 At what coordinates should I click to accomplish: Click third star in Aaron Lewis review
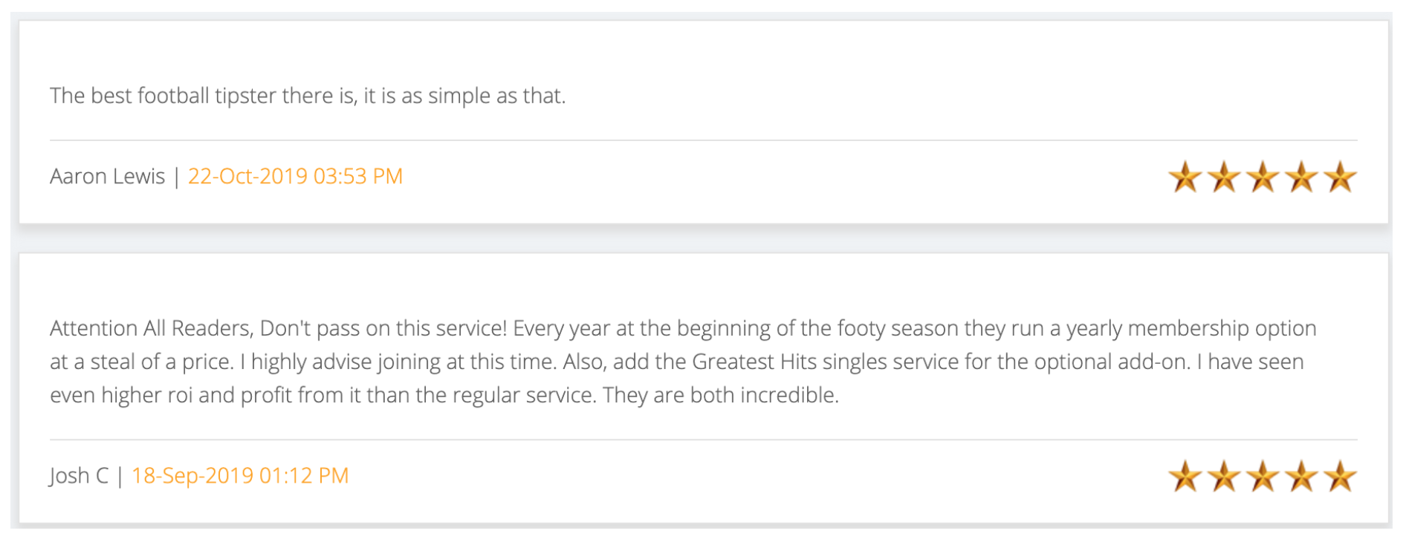1263,177
